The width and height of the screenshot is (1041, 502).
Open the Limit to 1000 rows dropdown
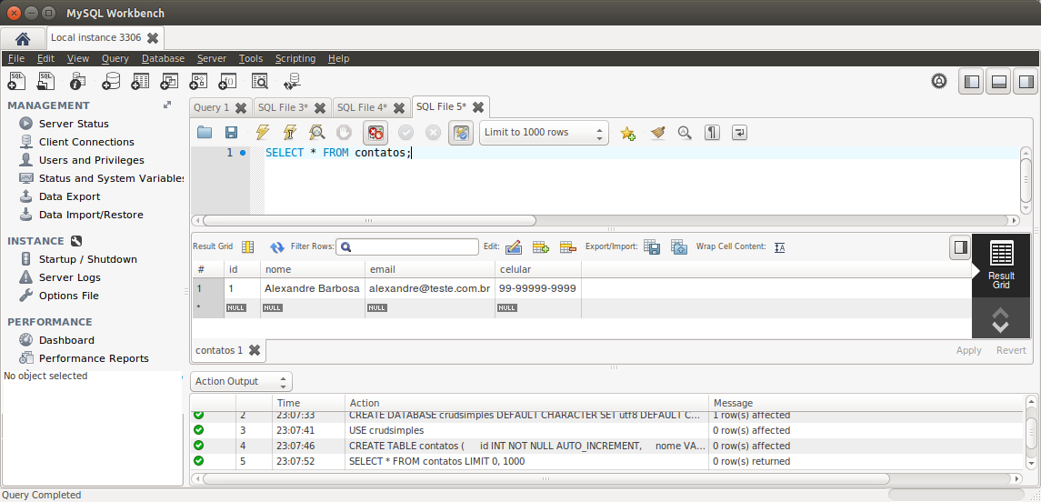pos(544,132)
